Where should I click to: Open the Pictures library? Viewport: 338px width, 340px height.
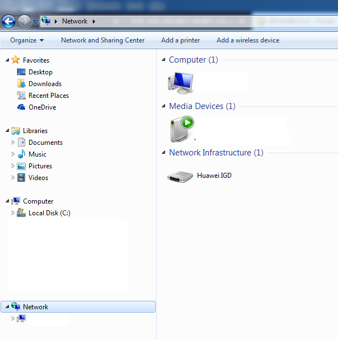coord(40,166)
